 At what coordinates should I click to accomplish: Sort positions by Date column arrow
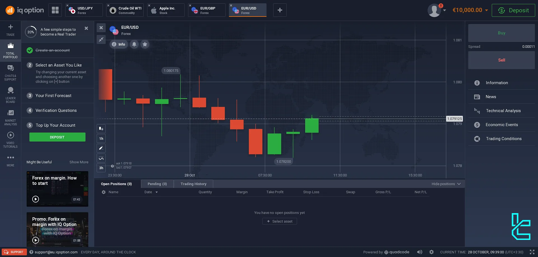point(157,192)
